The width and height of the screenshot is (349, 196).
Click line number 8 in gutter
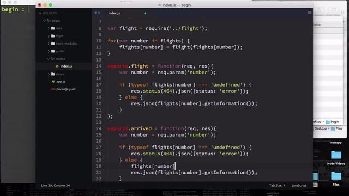[x=100, y=28]
